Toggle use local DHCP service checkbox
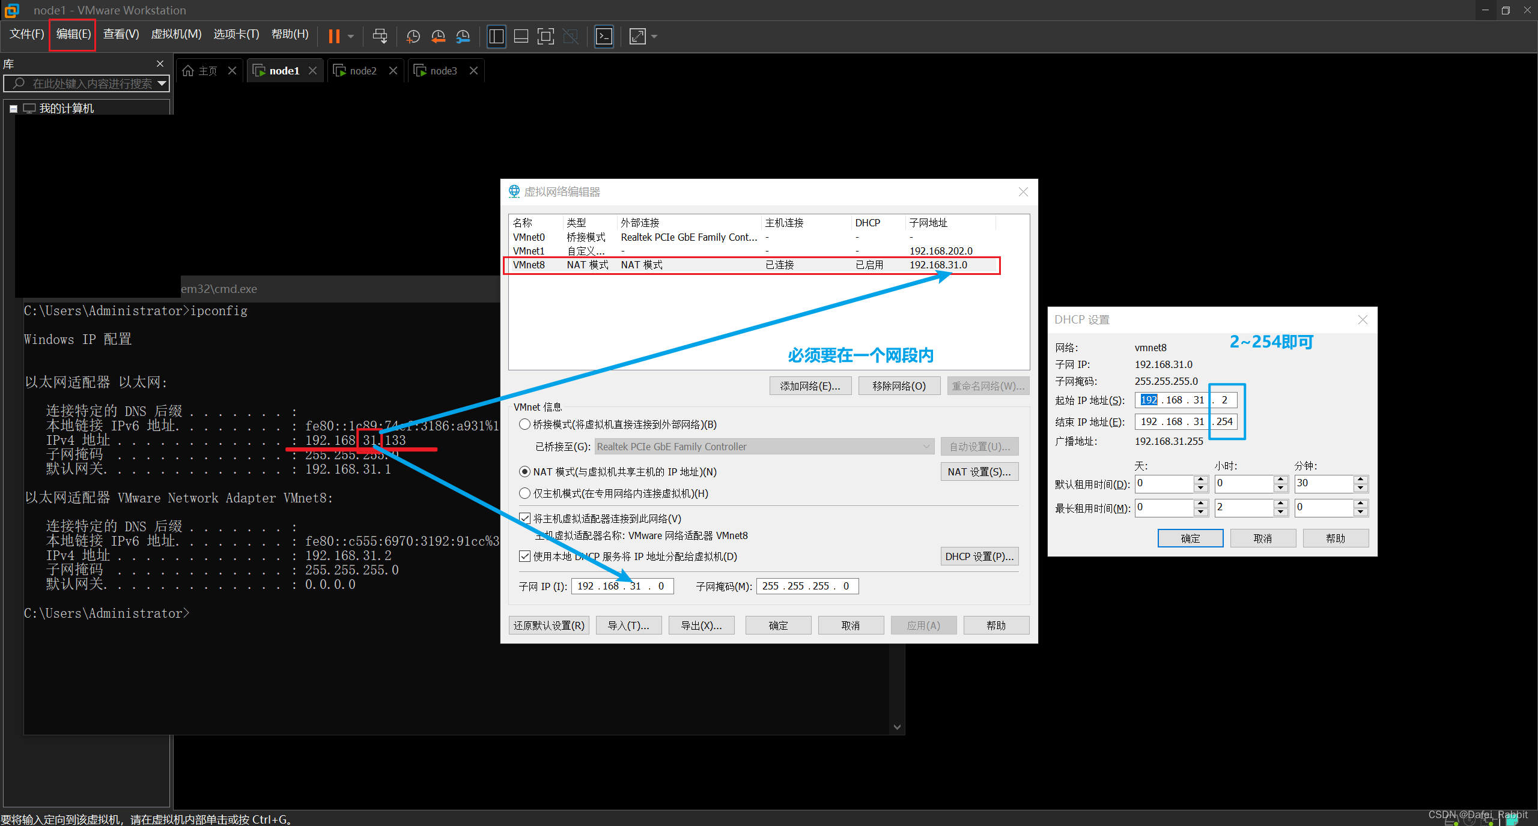 tap(524, 556)
